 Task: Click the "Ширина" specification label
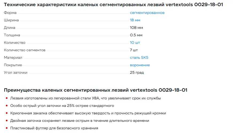(11, 20)
